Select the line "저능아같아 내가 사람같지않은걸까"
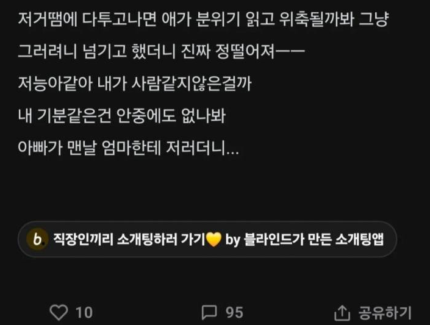The image size is (430, 325). (x=135, y=84)
